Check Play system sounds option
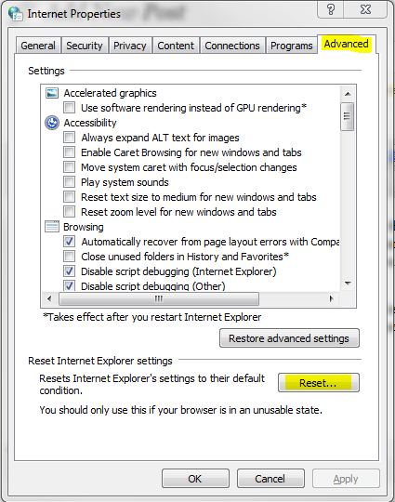Image resolution: width=395 pixels, height=502 pixels. 69,182
